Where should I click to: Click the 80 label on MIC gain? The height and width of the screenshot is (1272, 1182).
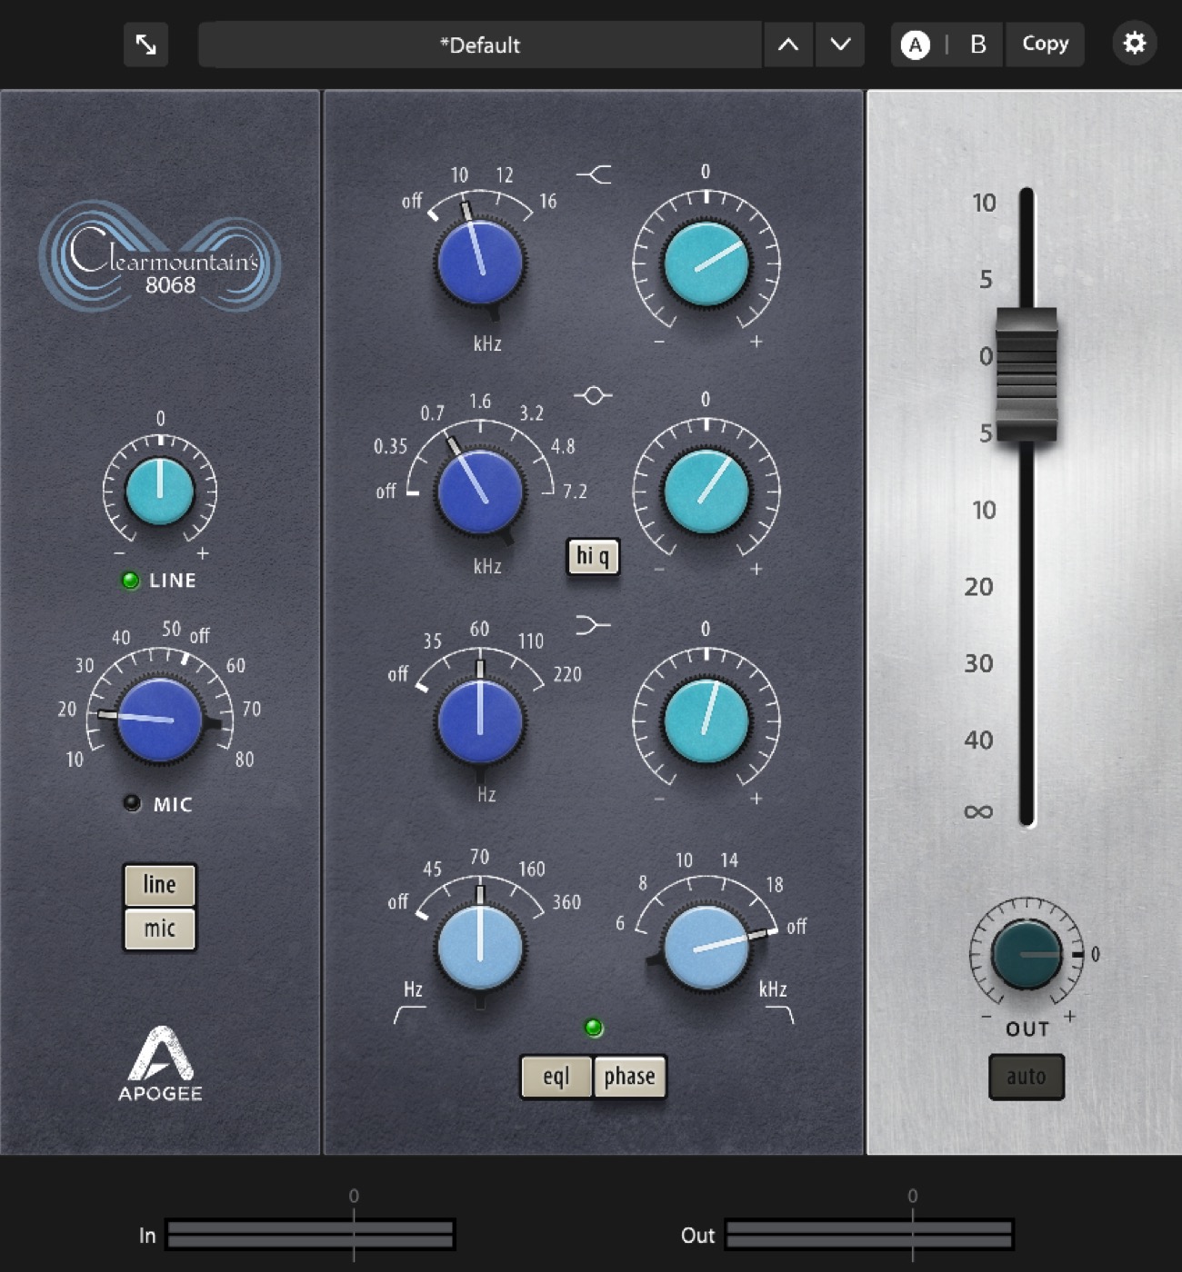tap(245, 760)
